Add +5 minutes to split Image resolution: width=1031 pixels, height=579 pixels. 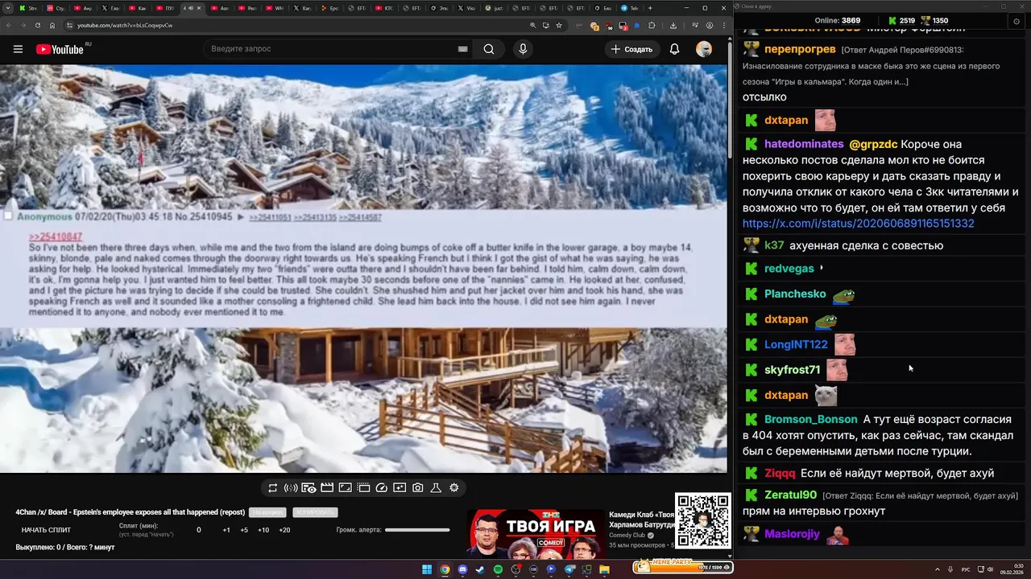(244, 530)
